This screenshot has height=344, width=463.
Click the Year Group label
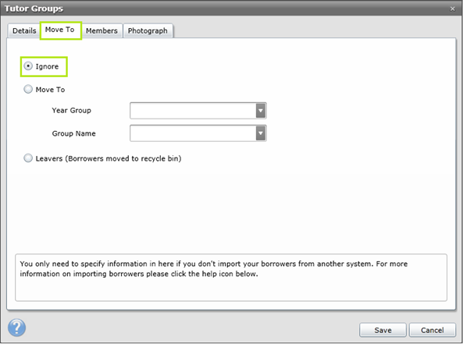click(x=72, y=110)
